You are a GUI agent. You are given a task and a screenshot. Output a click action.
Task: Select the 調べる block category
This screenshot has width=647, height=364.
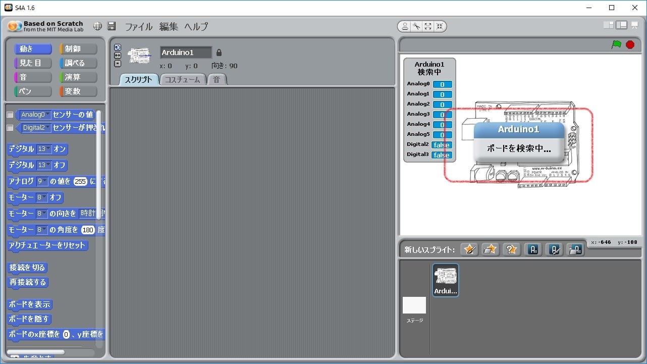(78, 63)
